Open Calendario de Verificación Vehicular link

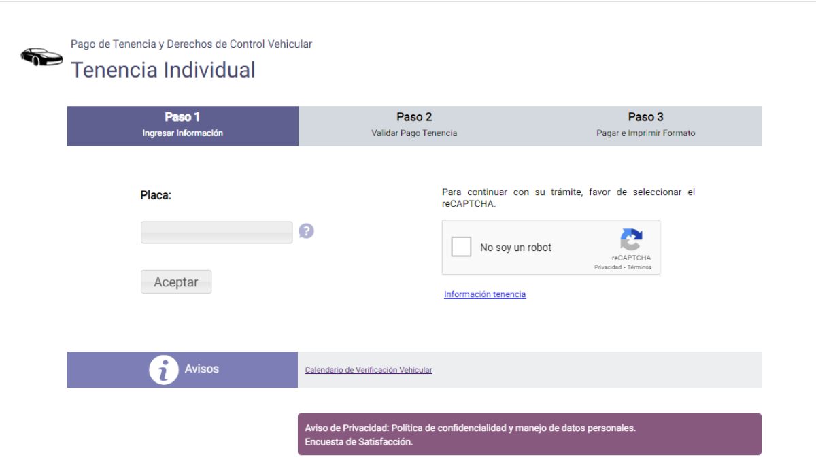[369, 370]
